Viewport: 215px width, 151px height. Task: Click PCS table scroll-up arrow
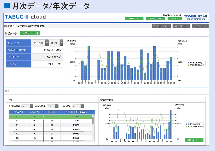tap(93, 116)
